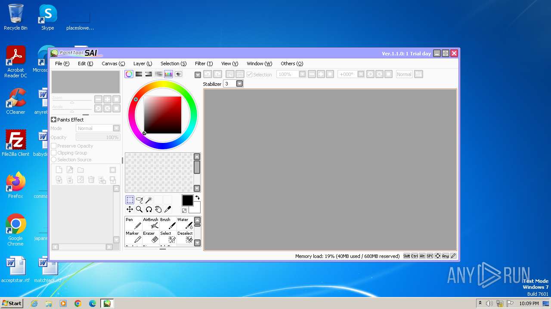551x309 pixels.
Task: Open the Stabilizer dropdown
Action: tap(240, 84)
